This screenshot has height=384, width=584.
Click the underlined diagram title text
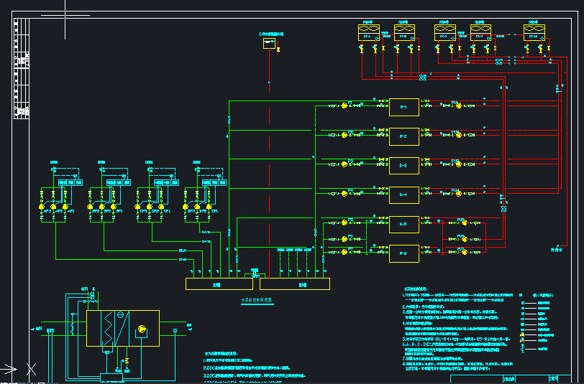click(x=257, y=299)
